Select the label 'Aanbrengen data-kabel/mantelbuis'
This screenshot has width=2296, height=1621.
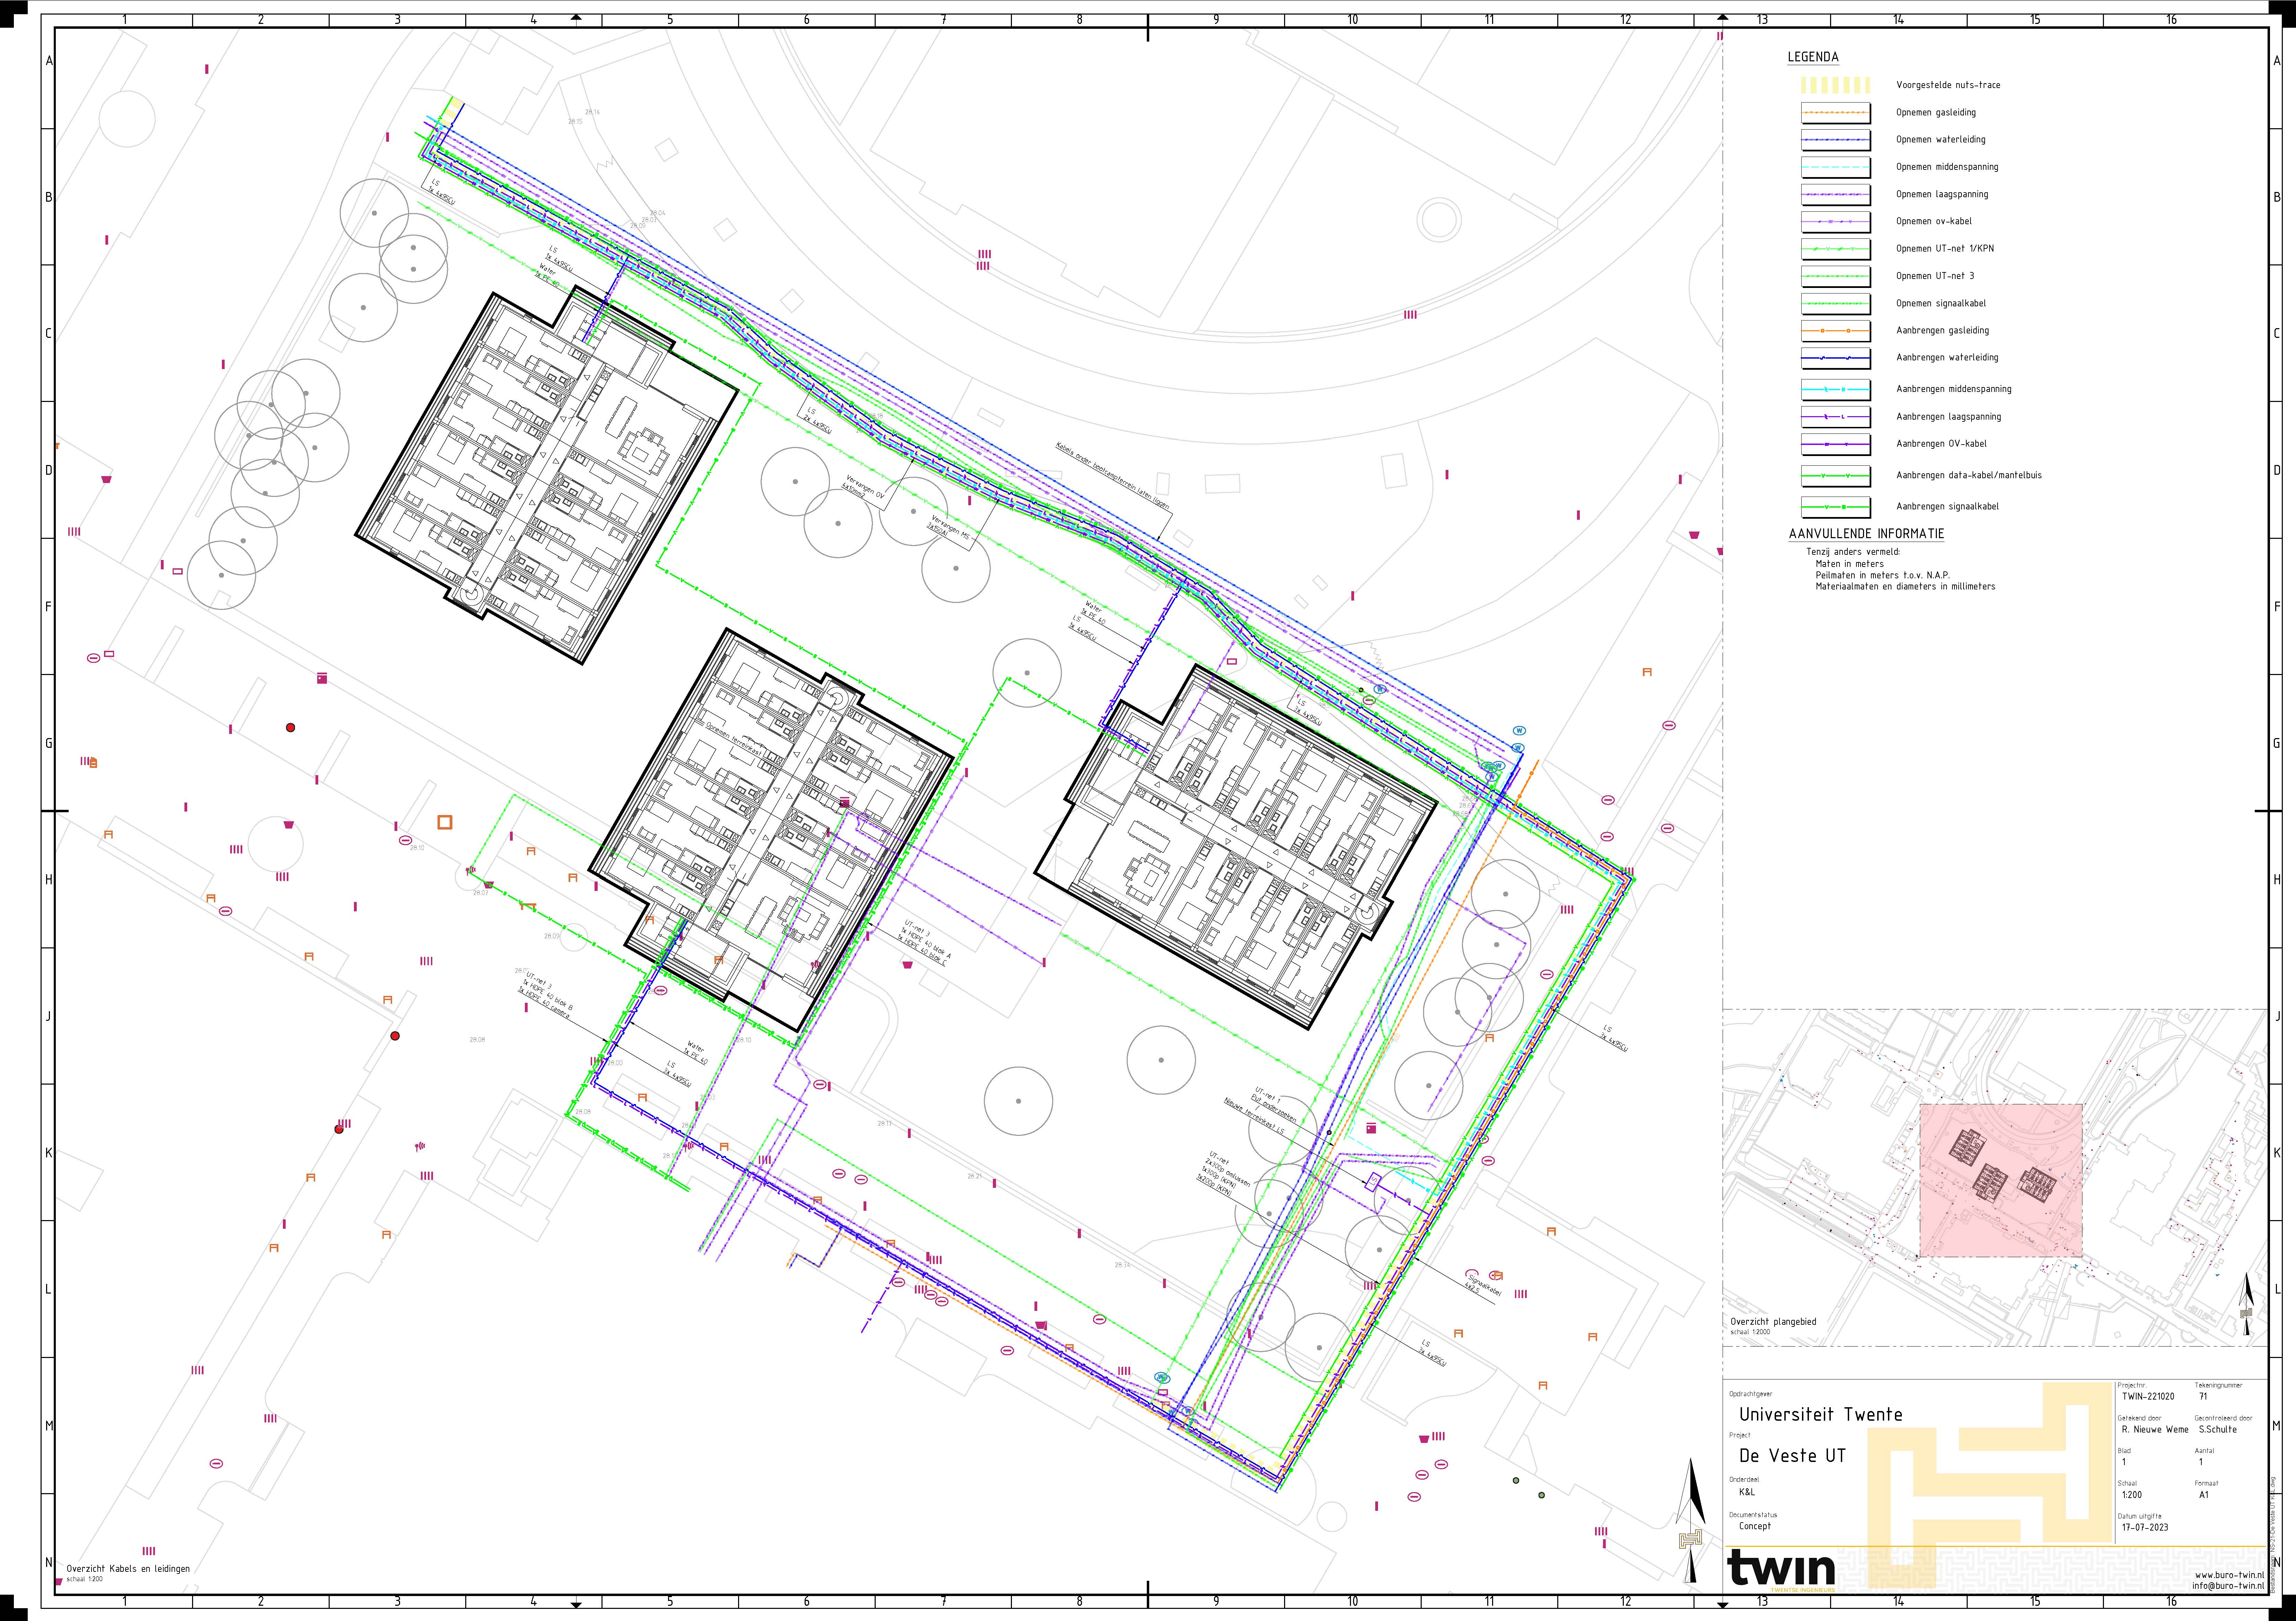click(1969, 476)
